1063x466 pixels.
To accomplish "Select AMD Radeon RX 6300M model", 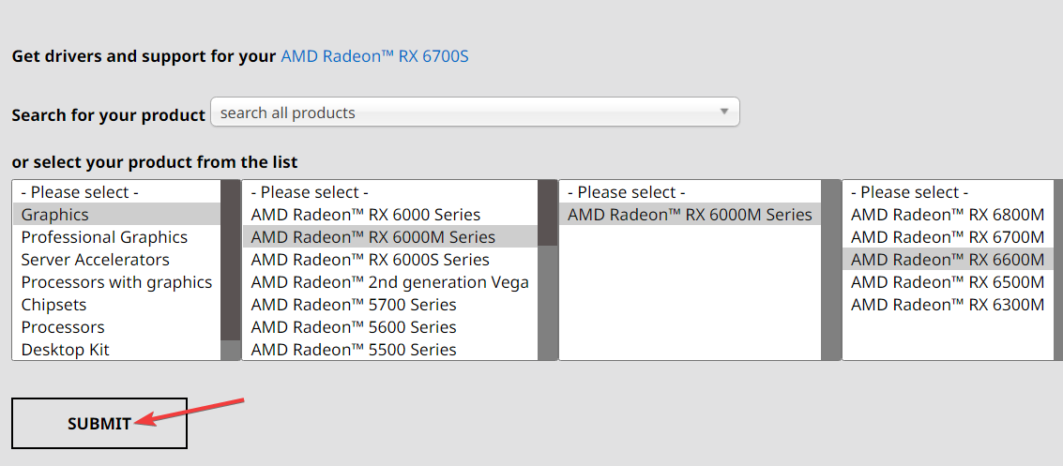I will (x=947, y=305).
